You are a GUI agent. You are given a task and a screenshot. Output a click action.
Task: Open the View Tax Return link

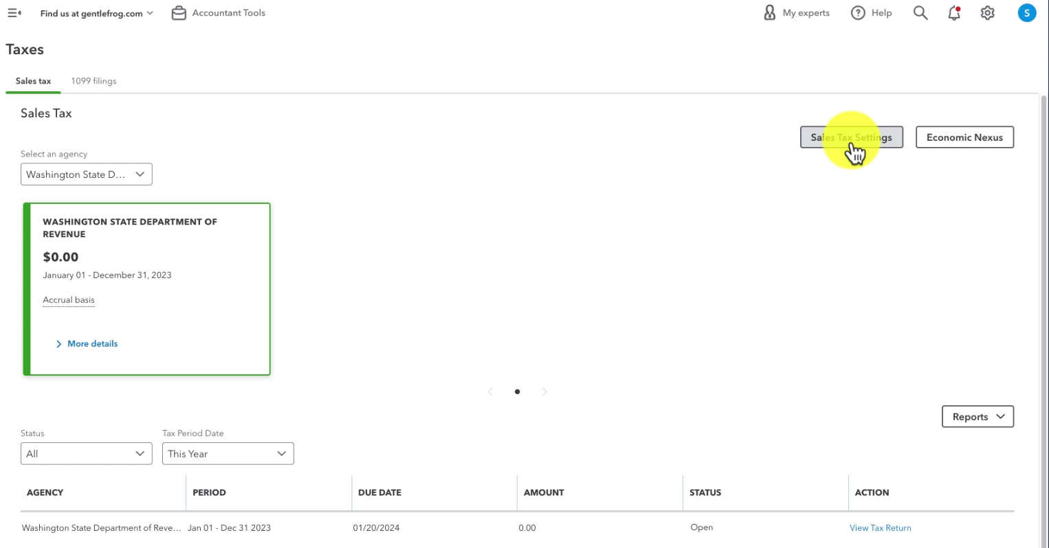point(881,528)
